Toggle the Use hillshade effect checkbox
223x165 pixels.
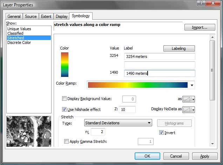click(64, 110)
